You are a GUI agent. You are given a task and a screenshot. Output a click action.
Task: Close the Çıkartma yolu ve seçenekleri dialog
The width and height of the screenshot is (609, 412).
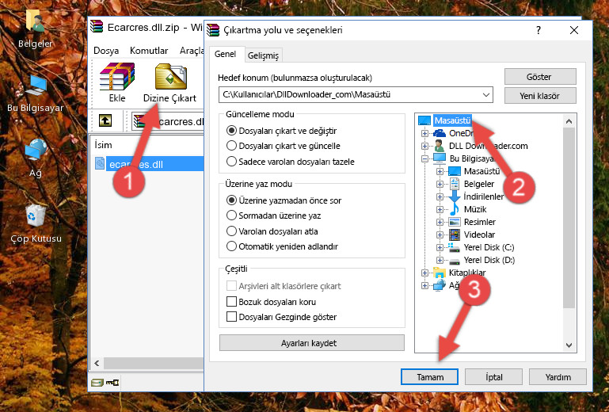click(573, 30)
